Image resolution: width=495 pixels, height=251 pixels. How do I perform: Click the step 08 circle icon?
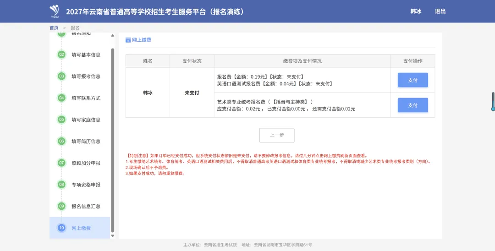pos(61,185)
